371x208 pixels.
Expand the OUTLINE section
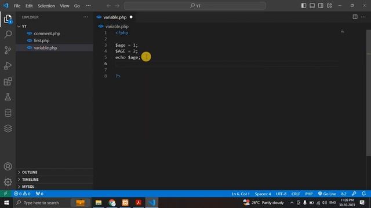[x=55, y=172]
